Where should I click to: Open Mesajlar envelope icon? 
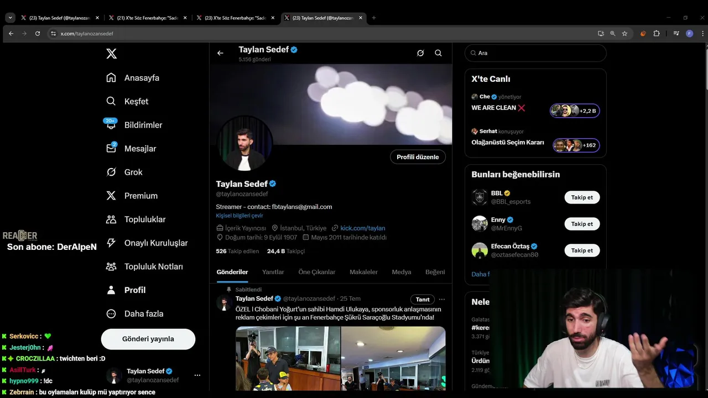111,149
